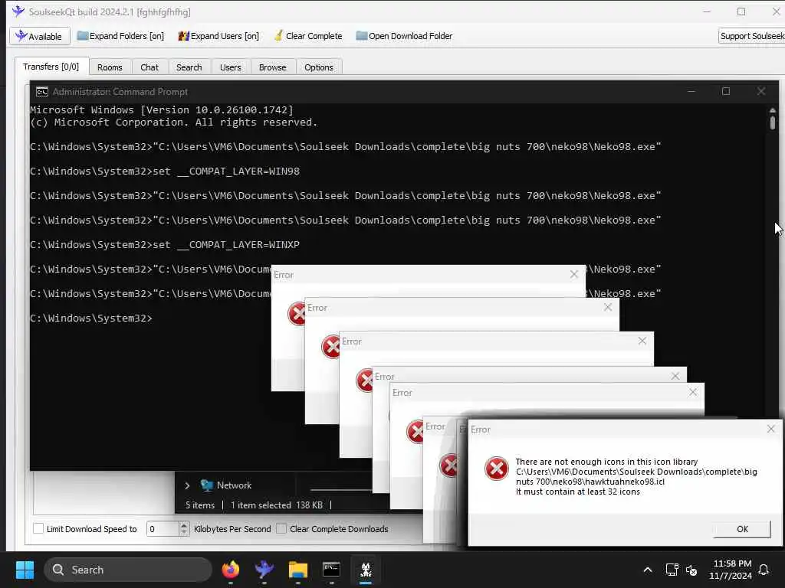
Task: Open the Browse tab
Action: 272,67
